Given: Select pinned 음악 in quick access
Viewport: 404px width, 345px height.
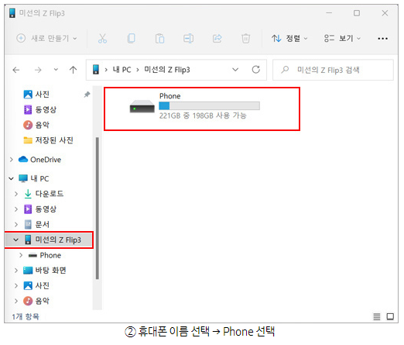Looking at the screenshot, I should click(x=36, y=125).
